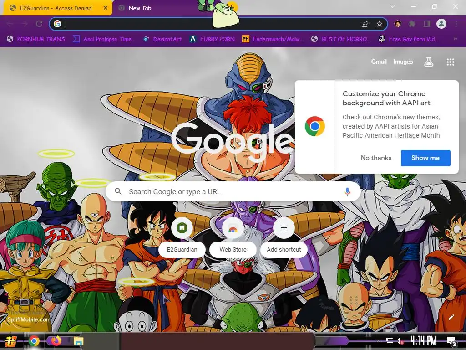466x350 pixels.
Task: Click the customize Chrome pencil icon
Action: pyautogui.click(x=451, y=317)
